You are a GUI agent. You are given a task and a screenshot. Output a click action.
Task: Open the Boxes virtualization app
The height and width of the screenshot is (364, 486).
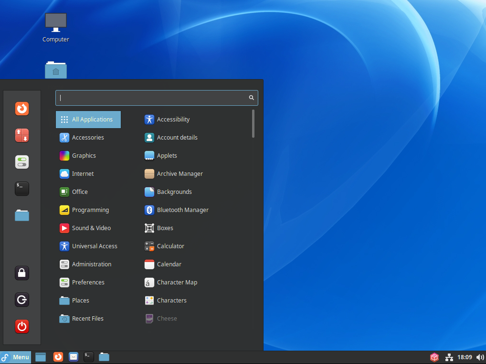(x=165, y=228)
